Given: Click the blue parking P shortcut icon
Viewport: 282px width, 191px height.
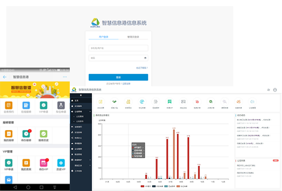Looking at the screenshot, I should pyautogui.click(x=142, y=102).
